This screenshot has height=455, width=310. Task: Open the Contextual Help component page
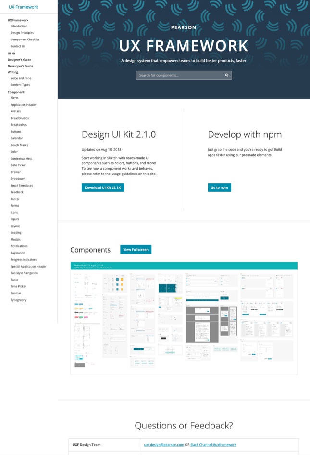point(22,159)
